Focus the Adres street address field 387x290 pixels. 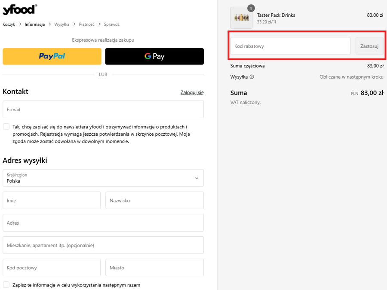pos(103,223)
